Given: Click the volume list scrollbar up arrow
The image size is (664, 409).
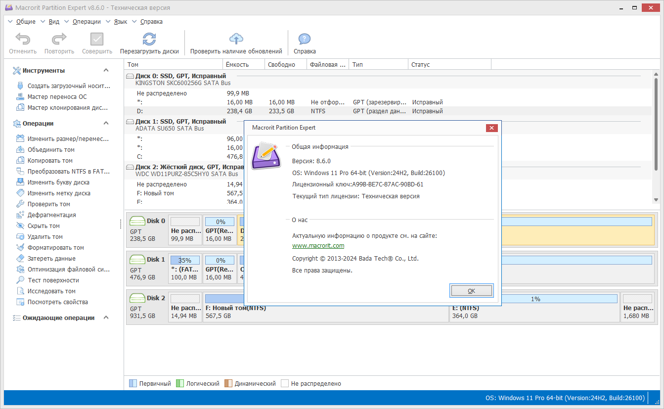Looking at the screenshot, I should pyautogui.click(x=656, y=74).
